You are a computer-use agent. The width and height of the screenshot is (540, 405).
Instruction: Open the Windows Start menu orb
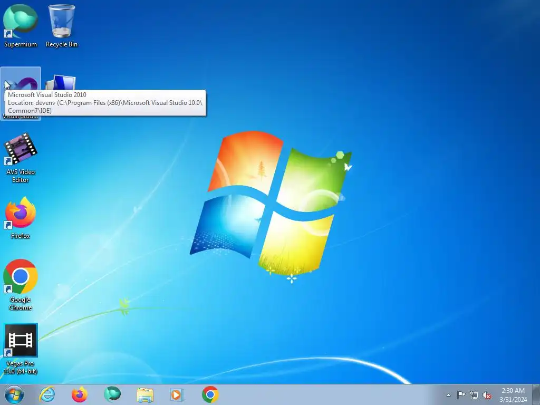pyautogui.click(x=14, y=394)
